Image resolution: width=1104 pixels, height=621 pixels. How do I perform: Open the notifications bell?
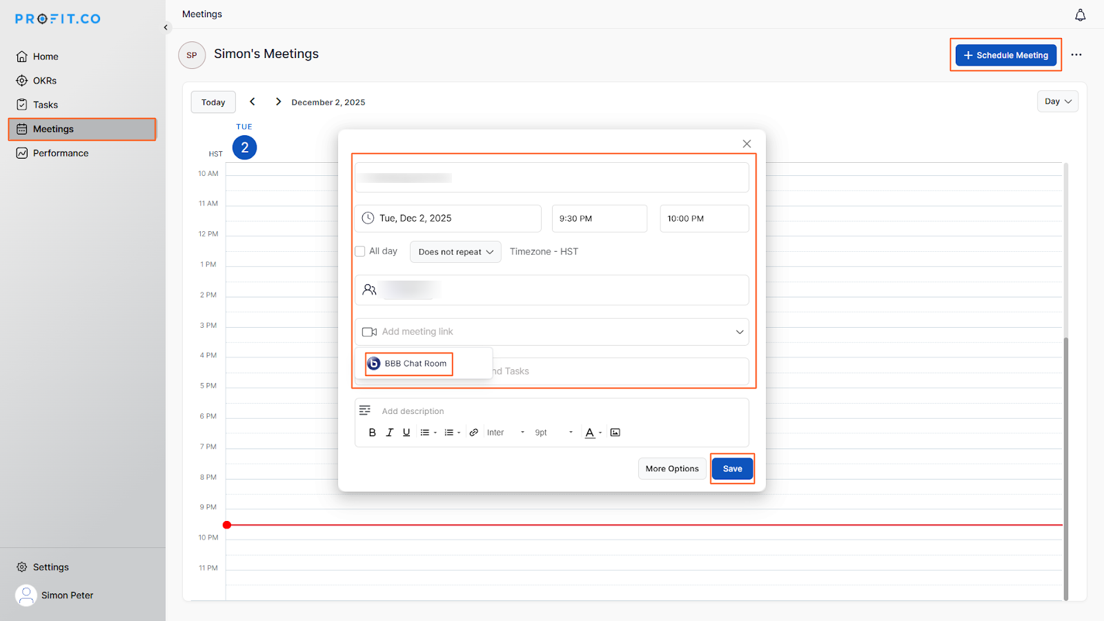[x=1080, y=14]
